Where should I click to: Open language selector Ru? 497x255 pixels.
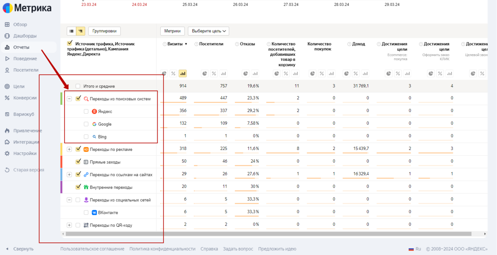(x=415, y=249)
